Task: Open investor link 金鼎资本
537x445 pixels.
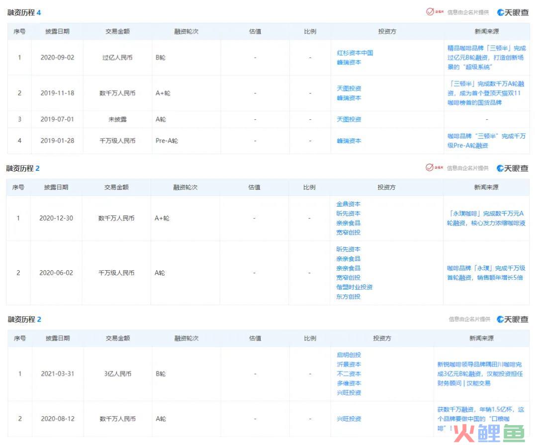Action: (x=348, y=204)
